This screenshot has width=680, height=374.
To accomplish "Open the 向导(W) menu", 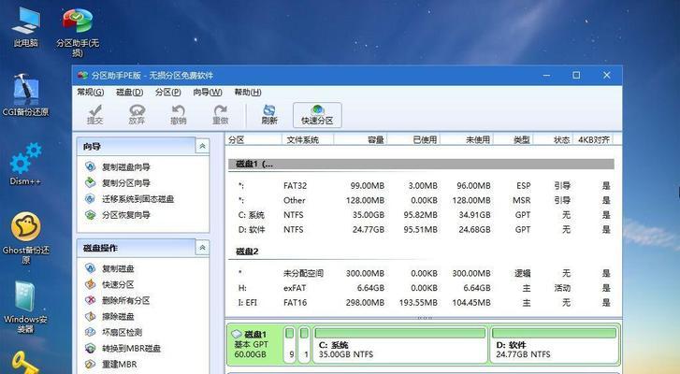I will click(x=208, y=92).
